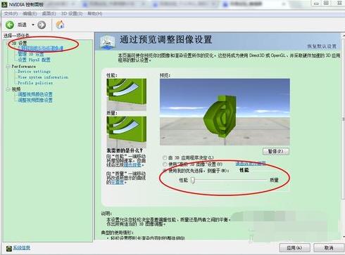The height and width of the screenshot is (255, 345).
Task: Open the 编辑(E) menu
Action: pyautogui.click(x=30, y=13)
